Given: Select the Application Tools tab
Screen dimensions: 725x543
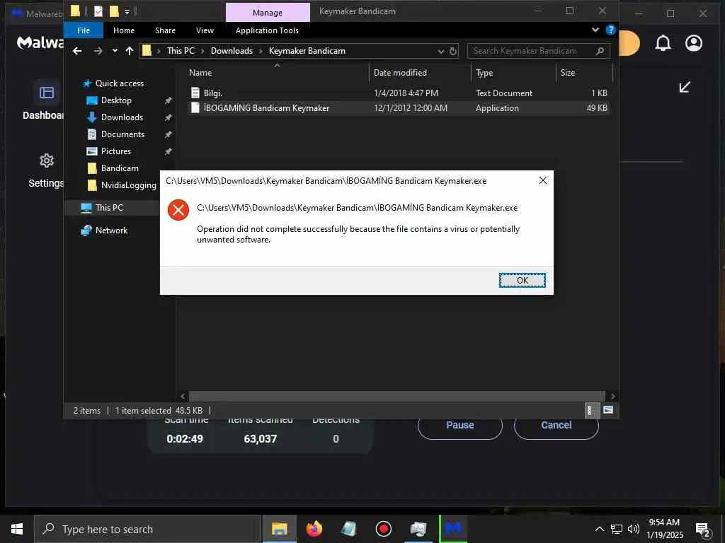Looking at the screenshot, I should [x=267, y=30].
